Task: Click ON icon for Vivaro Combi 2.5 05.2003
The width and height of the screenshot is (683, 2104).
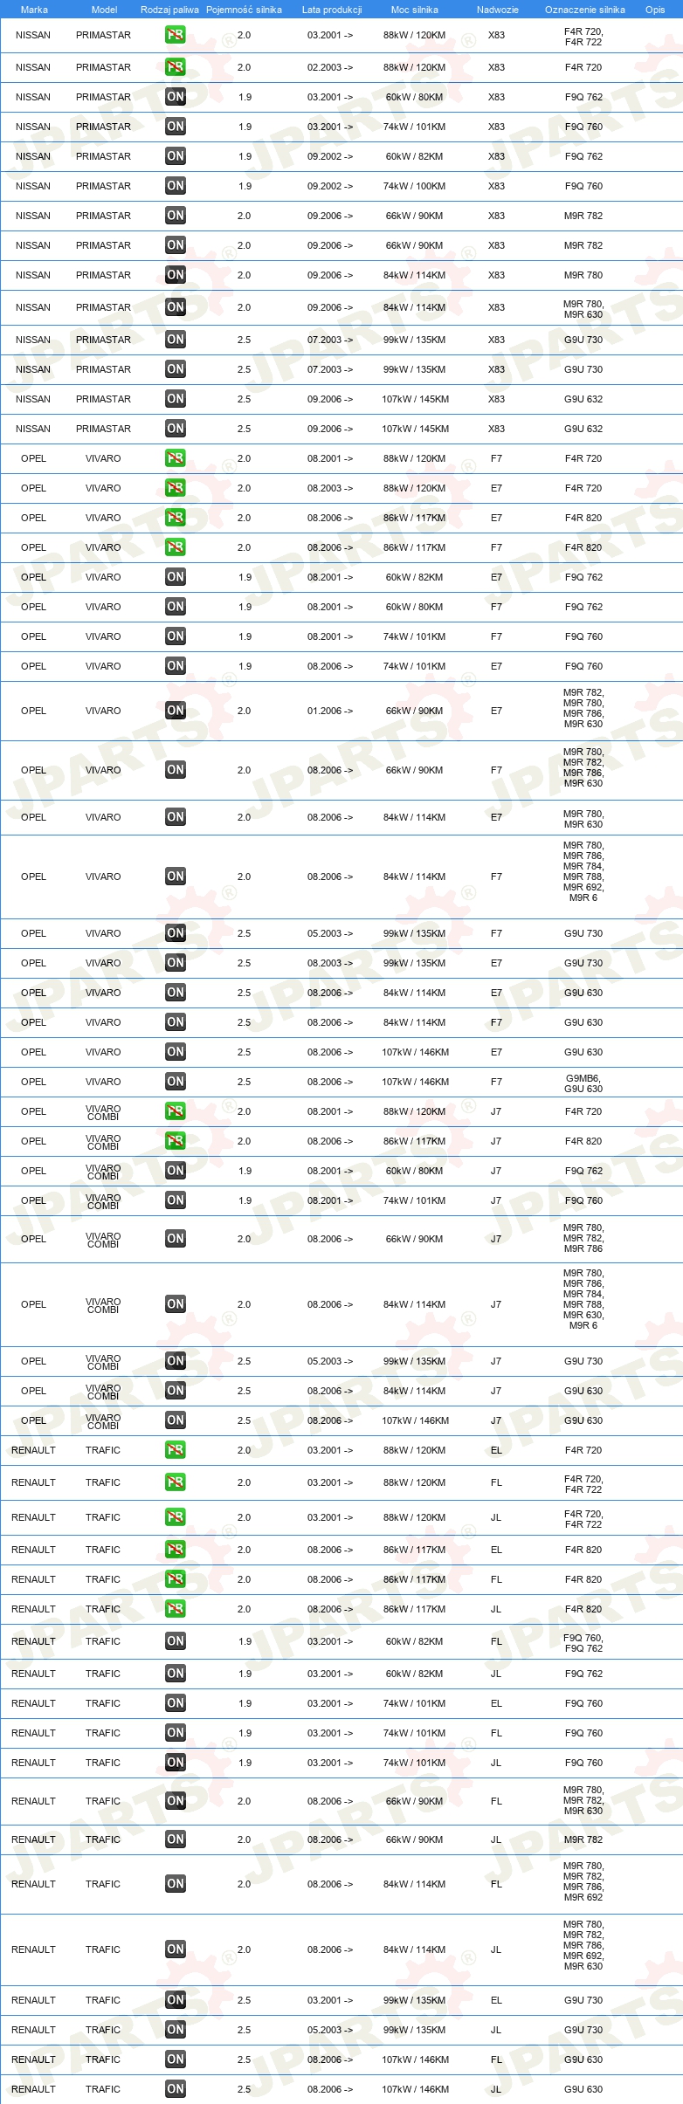Action: (176, 1361)
